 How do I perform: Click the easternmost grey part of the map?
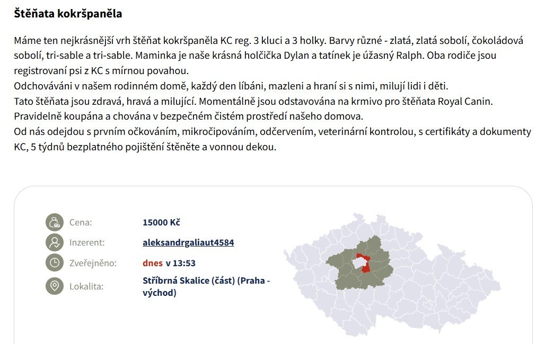tap(490, 288)
